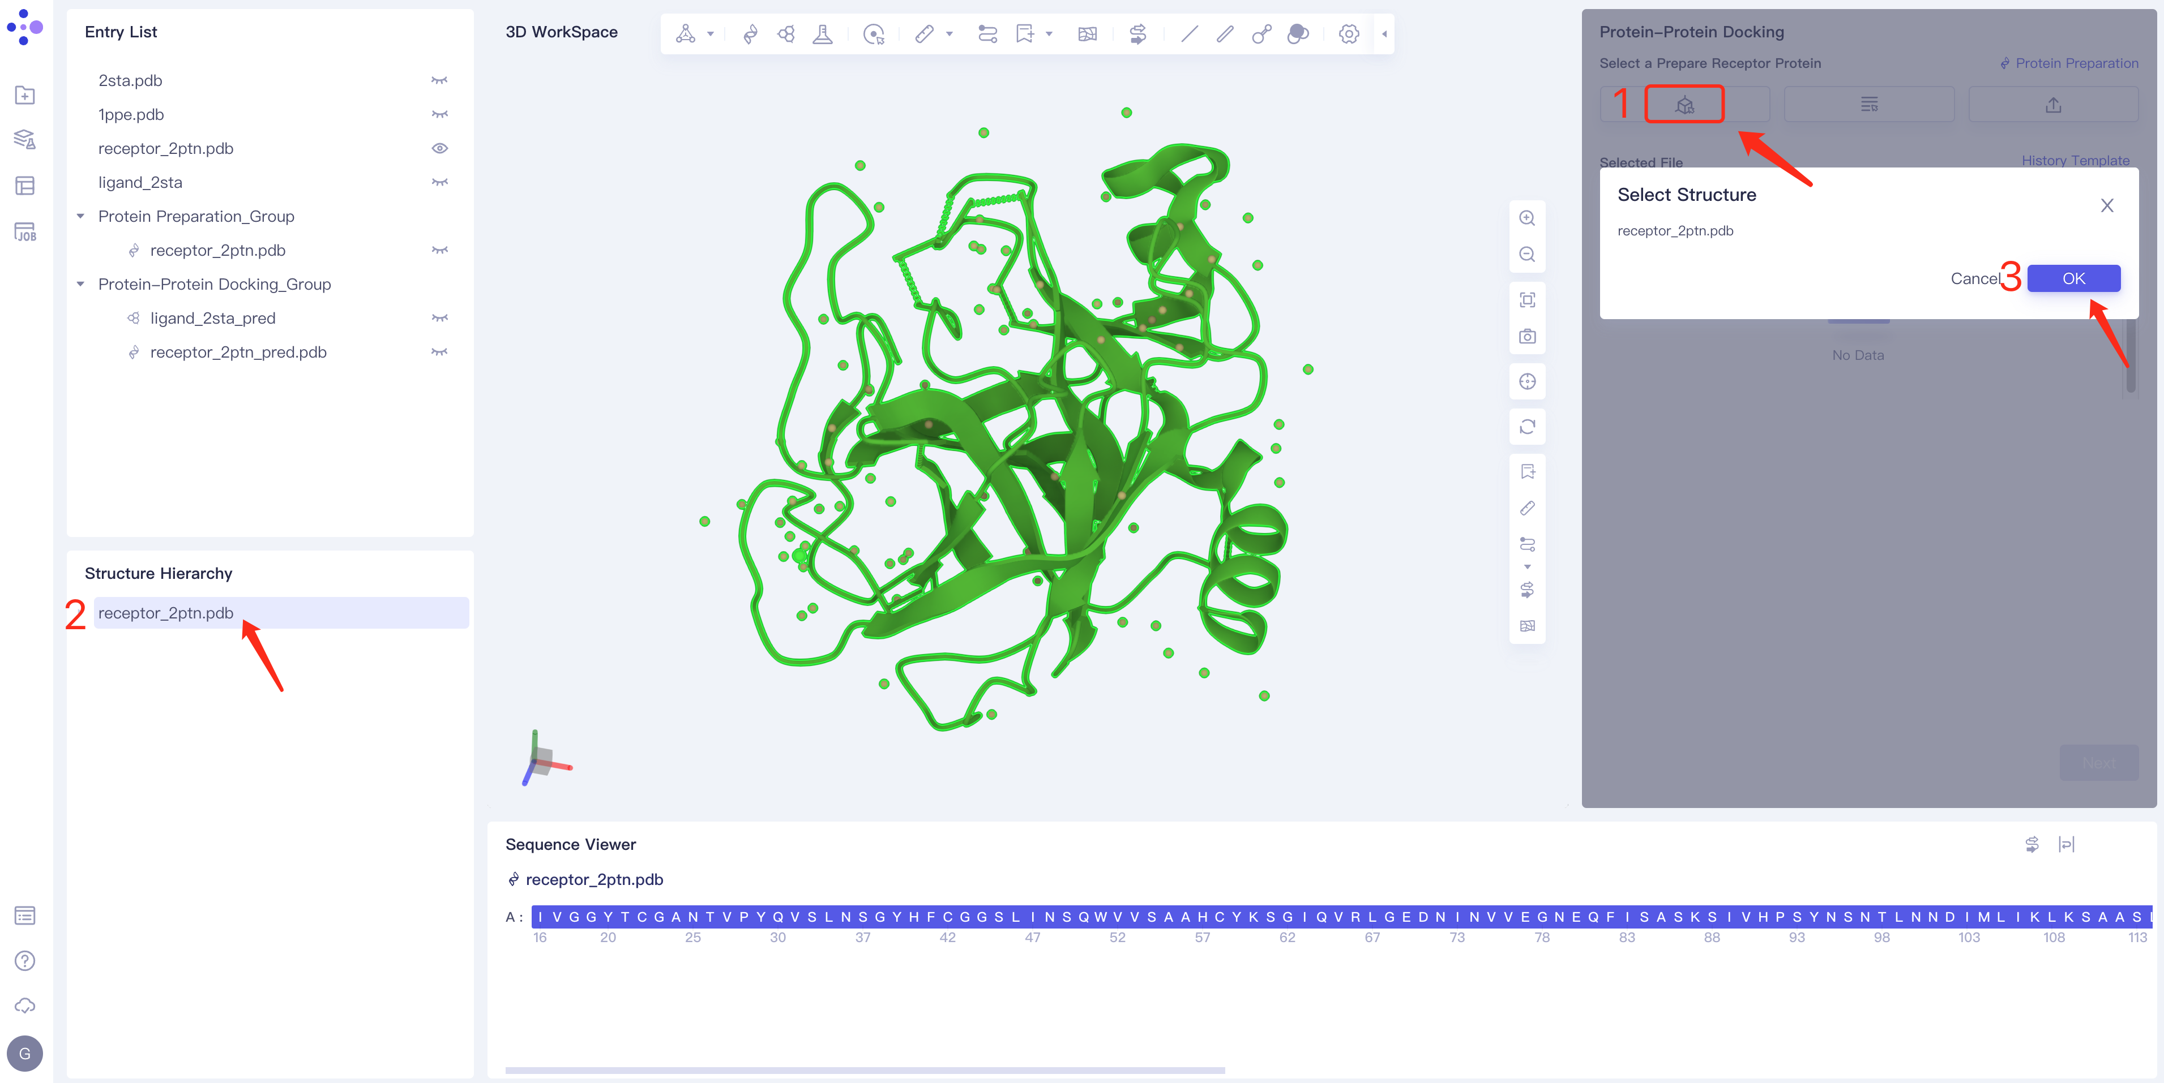Viewport: 2164px width, 1083px height.
Task: Toggle visibility of ligand_2sta_pred
Action: point(440,318)
